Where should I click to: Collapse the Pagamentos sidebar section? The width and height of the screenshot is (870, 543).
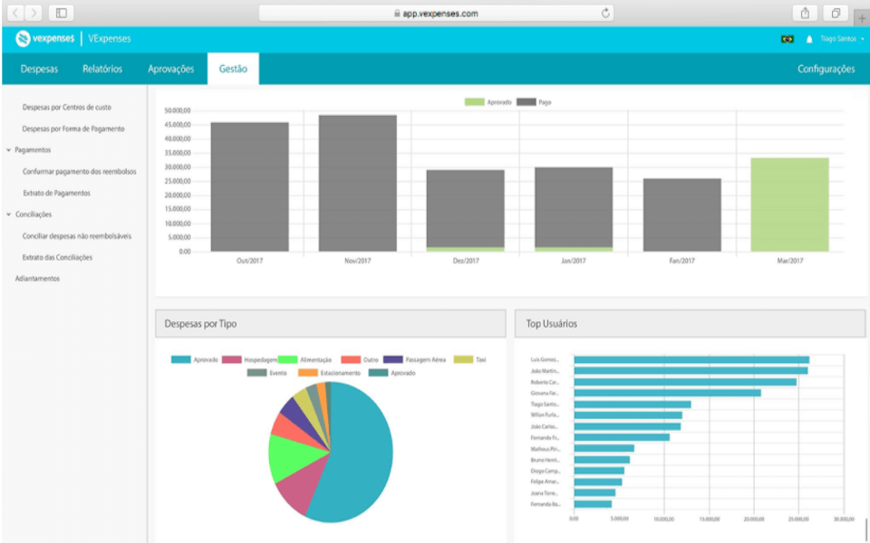pyautogui.click(x=34, y=151)
